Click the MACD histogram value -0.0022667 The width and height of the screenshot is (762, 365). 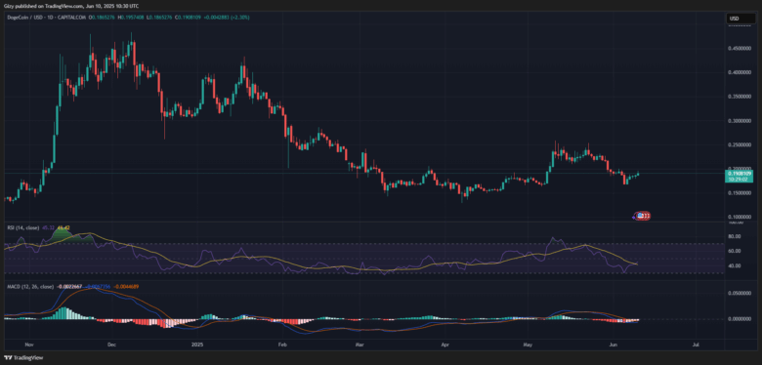pyautogui.click(x=70, y=286)
